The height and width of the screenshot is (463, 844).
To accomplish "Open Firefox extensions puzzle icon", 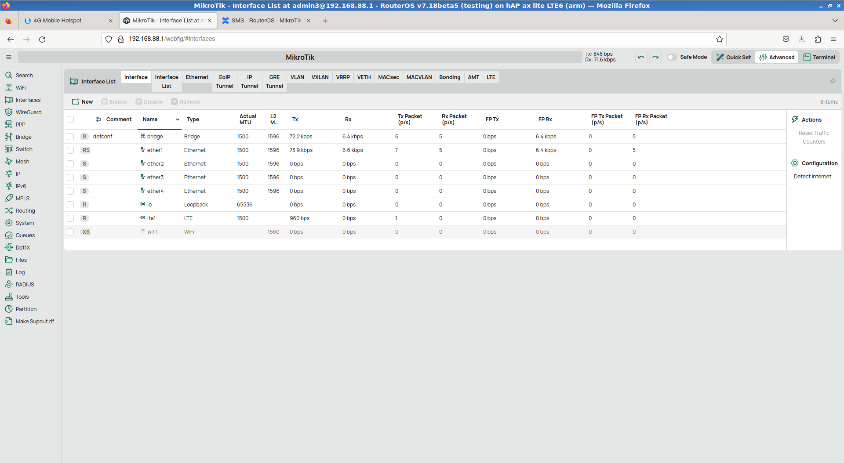I will (818, 39).
